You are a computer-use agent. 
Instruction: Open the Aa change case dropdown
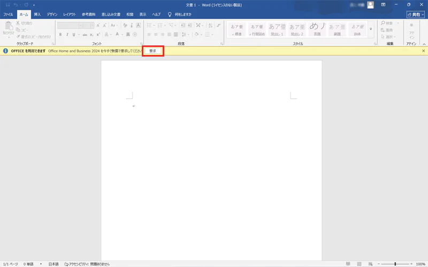click(114, 25)
